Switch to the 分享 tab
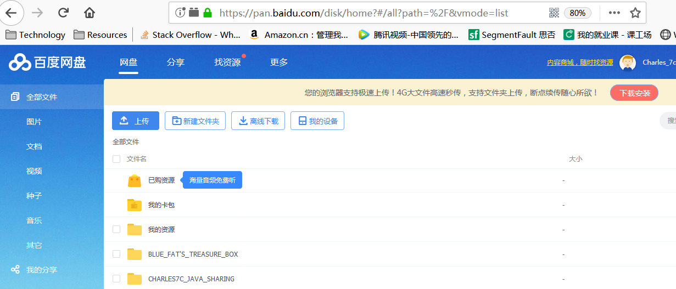Viewport: 676px width, 289px height. pyautogui.click(x=176, y=63)
